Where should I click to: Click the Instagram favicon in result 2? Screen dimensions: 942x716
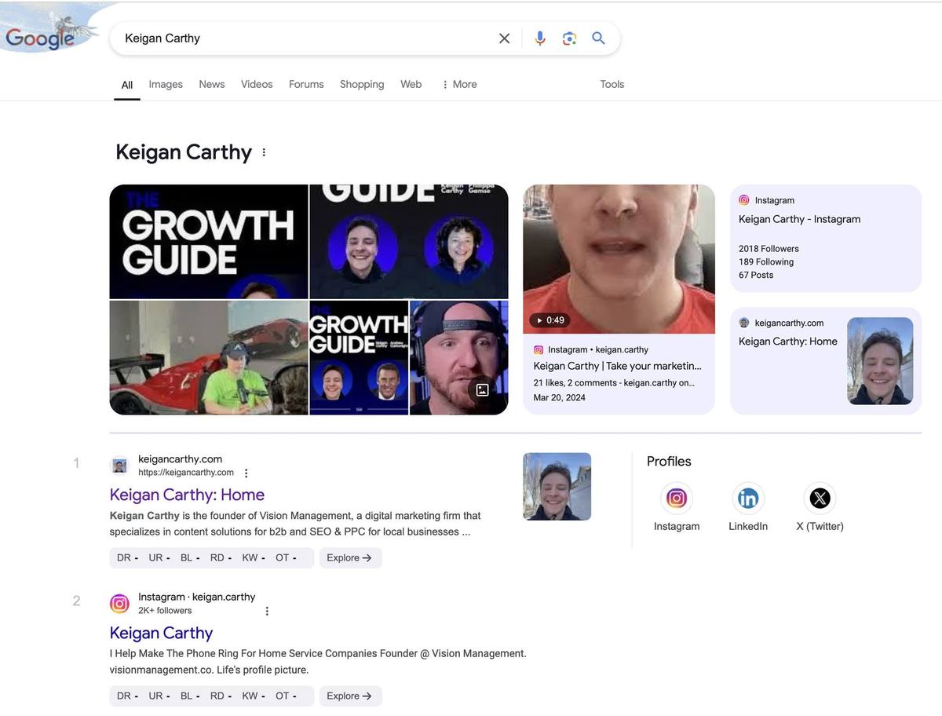click(119, 604)
